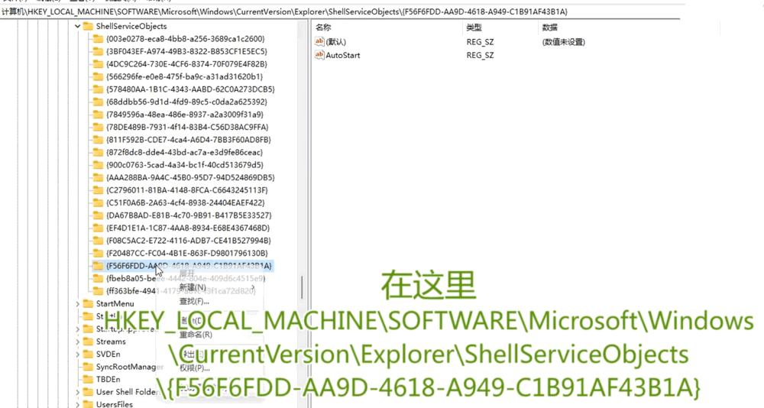This screenshot has width=764, height=408.
Task: Expand the SVDEn key
Action: [x=77, y=355]
